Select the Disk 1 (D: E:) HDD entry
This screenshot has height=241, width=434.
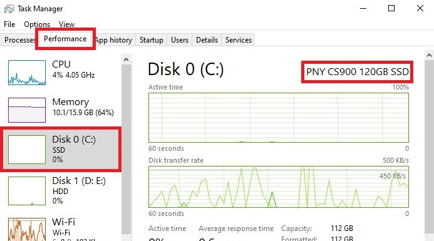[61, 191]
